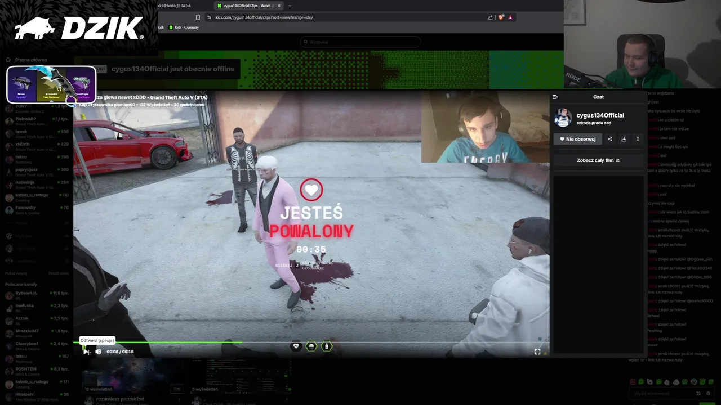Open ROSHTEIN recommended channel

(x=37, y=371)
